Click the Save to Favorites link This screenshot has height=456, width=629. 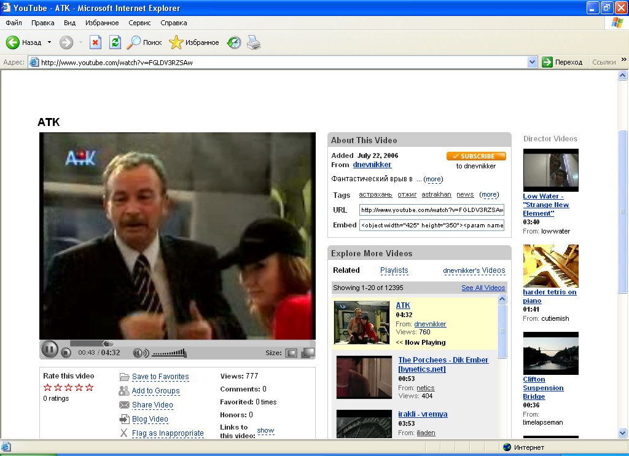click(x=160, y=377)
